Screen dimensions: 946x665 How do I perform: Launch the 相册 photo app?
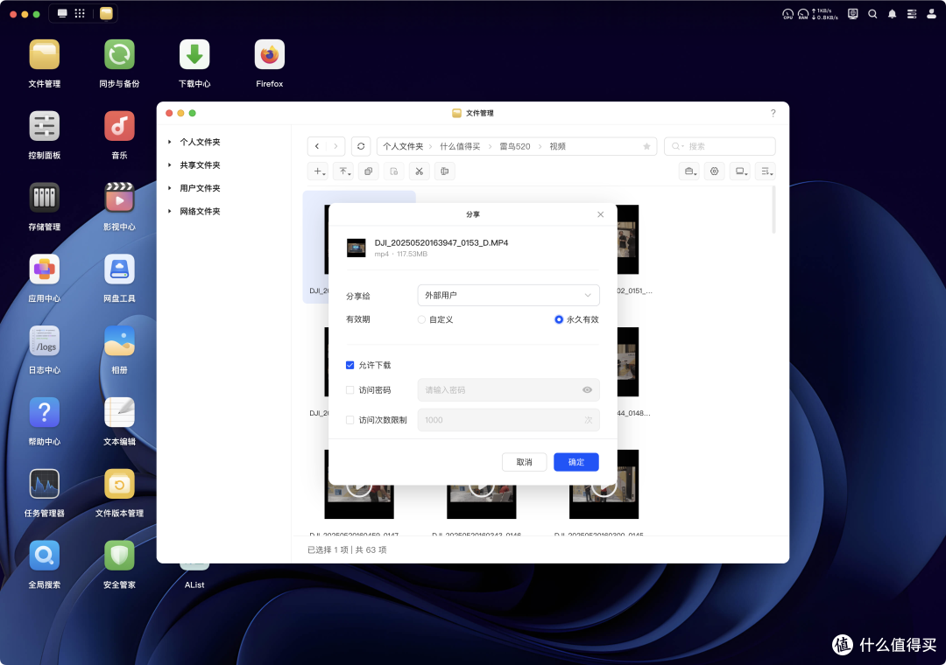[119, 341]
